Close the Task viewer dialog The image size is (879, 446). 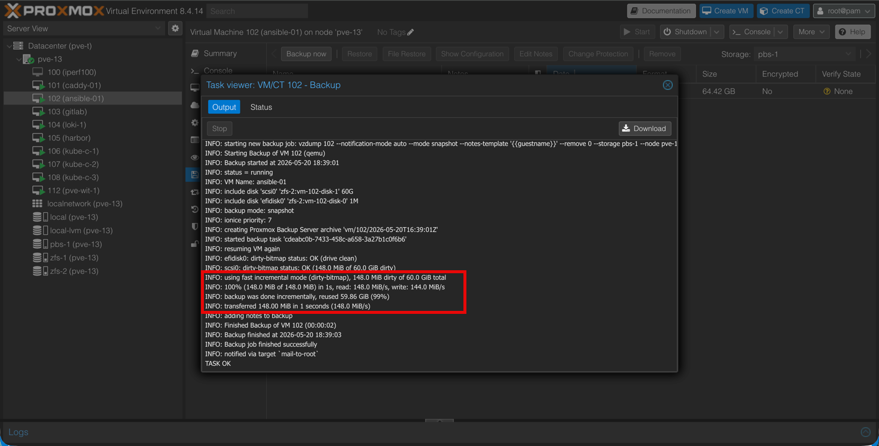tap(668, 85)
